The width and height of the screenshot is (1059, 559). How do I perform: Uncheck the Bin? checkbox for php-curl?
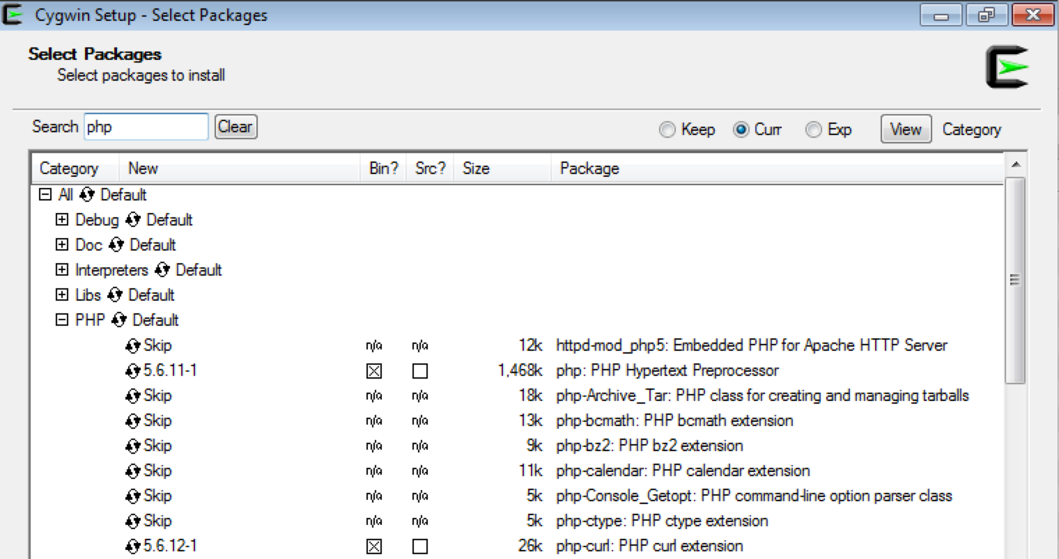tap(374, 546)
